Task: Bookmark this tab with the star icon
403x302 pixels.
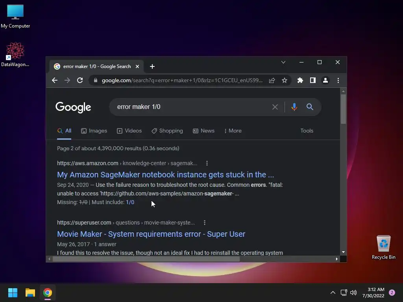Action: pyautogui.click(x=285, y=80)
